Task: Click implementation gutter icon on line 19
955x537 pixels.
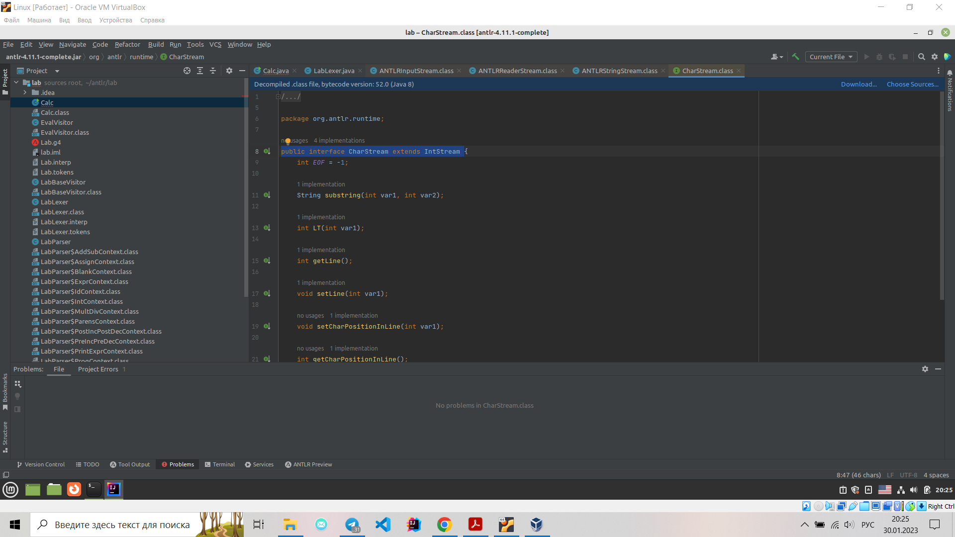Action: click(267, 326)
